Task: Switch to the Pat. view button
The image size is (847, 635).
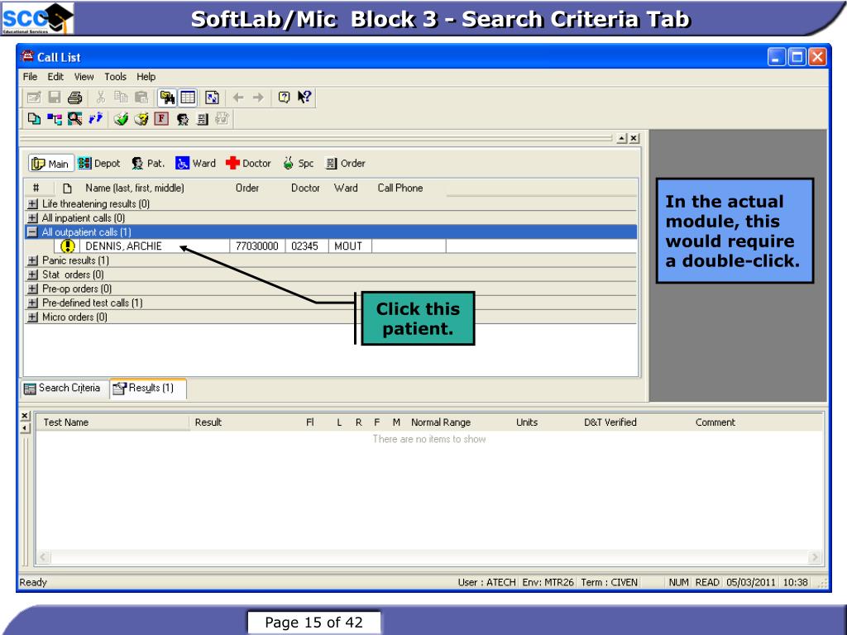Action: point(148,164)
